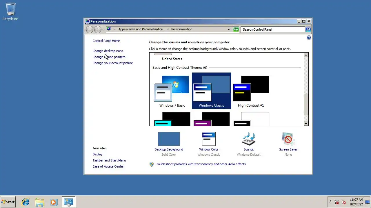This screenshot has width=371, height=208.
Task: Click Basic and High Contrast Themes heading
Action: 180,68
